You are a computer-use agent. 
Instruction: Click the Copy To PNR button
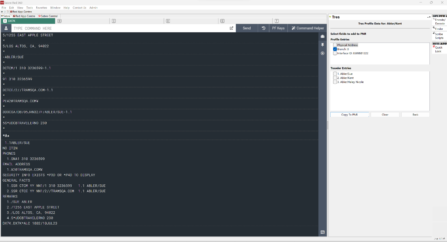tap(349, 114)
